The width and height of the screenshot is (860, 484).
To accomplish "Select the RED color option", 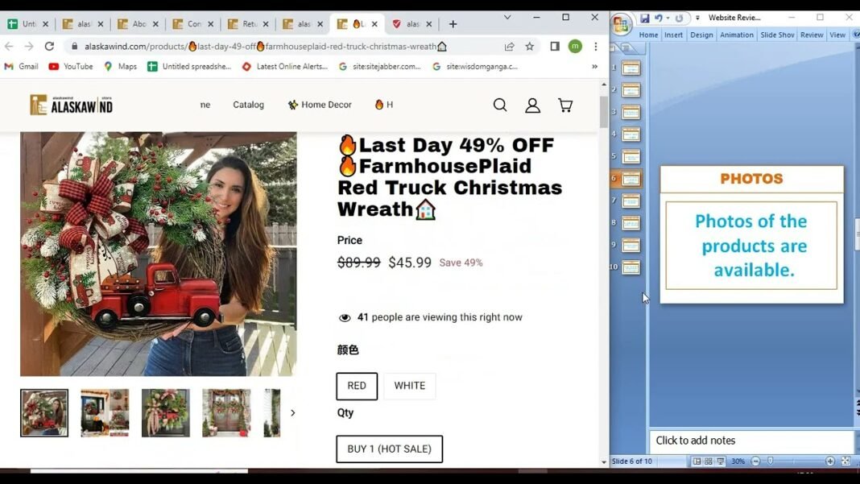I will (357, 387).
